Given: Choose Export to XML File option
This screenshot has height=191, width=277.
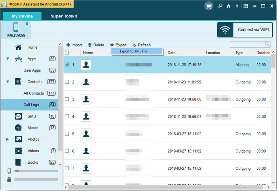Looking at the screenshot, I should (x=136, y=51).
